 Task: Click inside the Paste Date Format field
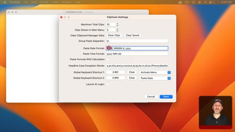click(137, 48)
